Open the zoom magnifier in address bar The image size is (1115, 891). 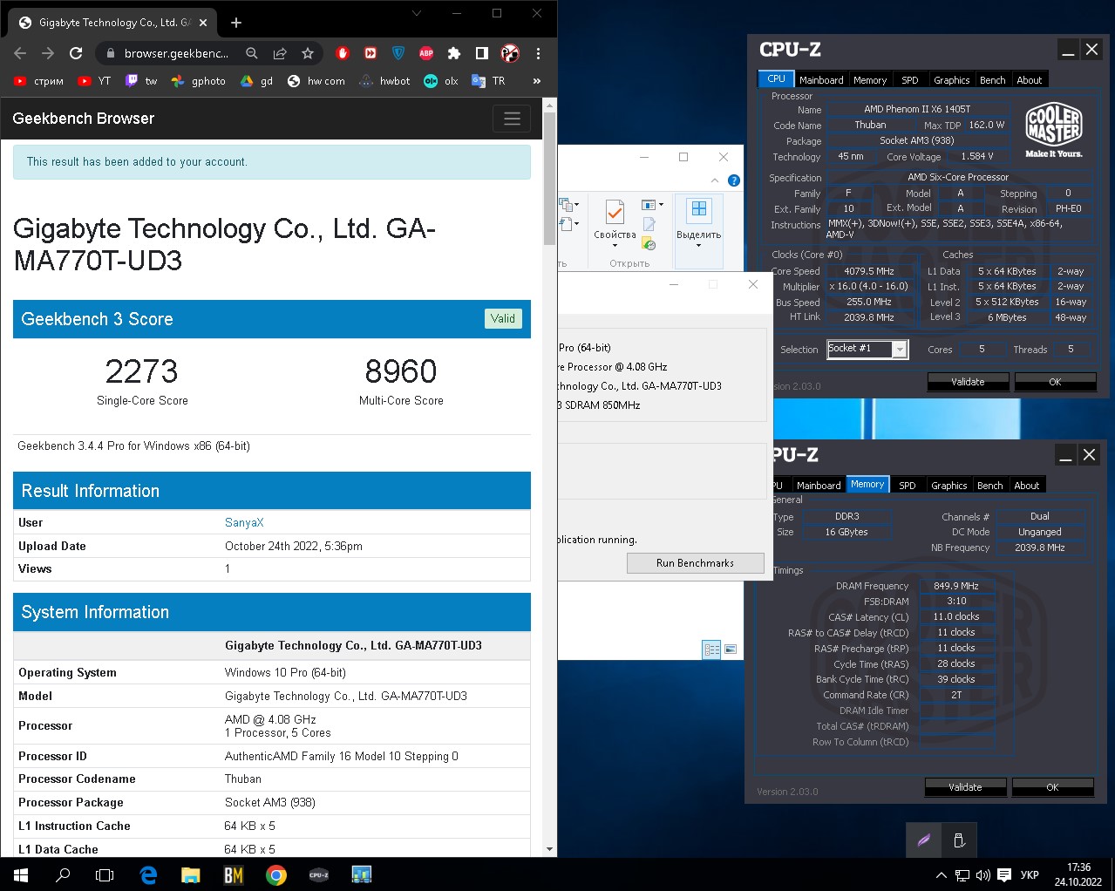252,53
